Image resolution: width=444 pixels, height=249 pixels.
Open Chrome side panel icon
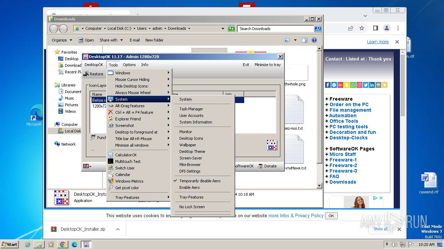click(x=375, y=28)
